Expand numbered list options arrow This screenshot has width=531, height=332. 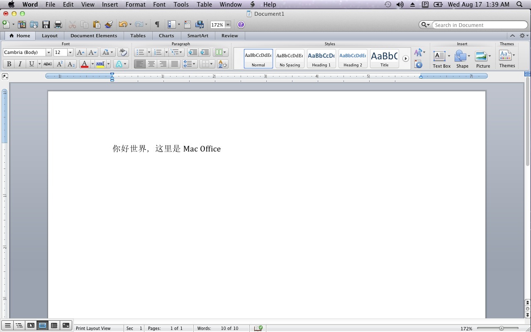[x=166, y=52]
